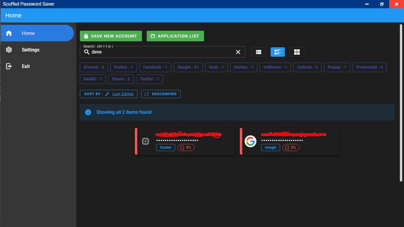Image resolution: width=404 pixels, height=227 pixels.
Task: Click the Home house icon
Action: tap(9, 33)
